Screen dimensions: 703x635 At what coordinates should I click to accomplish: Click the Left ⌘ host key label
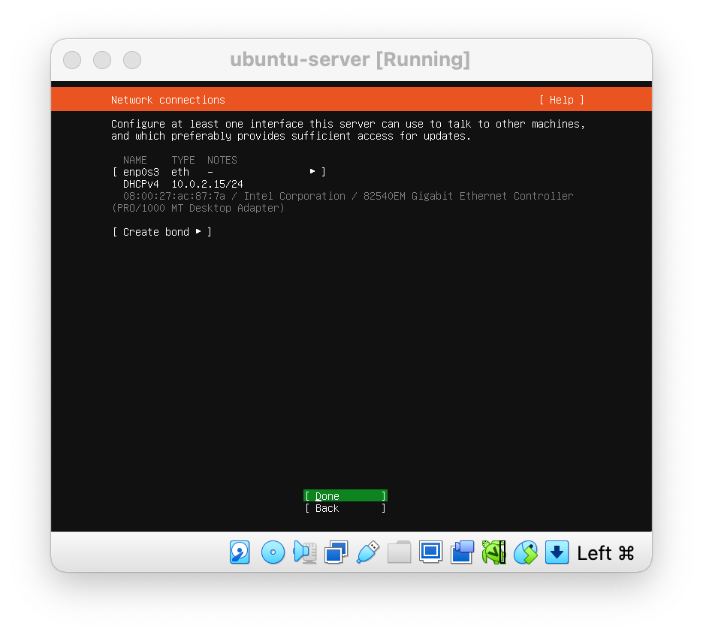pos(605,553)
